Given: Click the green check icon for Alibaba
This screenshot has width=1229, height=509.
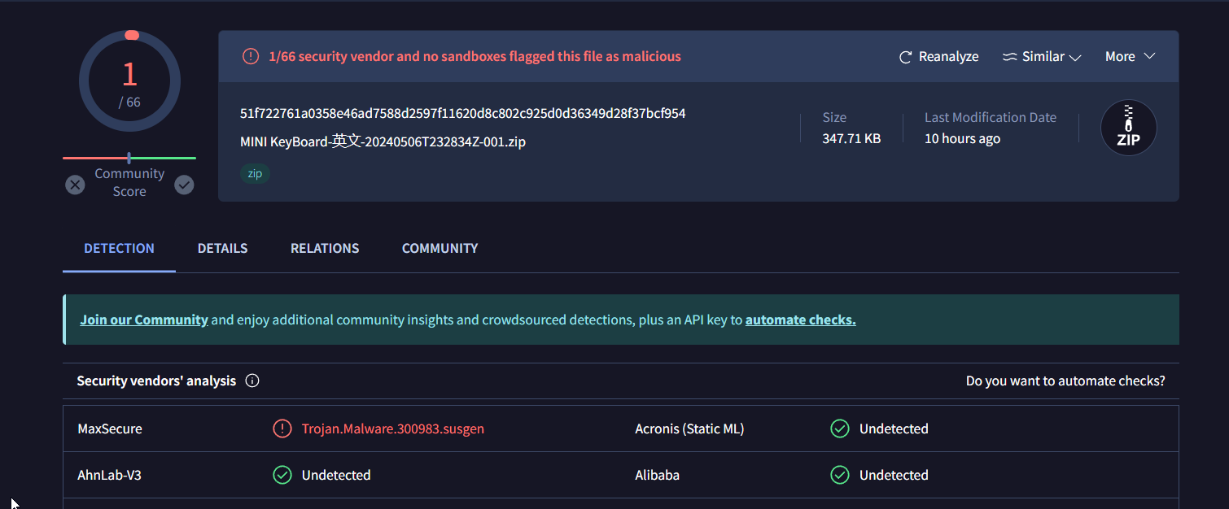Looking at the screenshot, I should click(840, 475).
